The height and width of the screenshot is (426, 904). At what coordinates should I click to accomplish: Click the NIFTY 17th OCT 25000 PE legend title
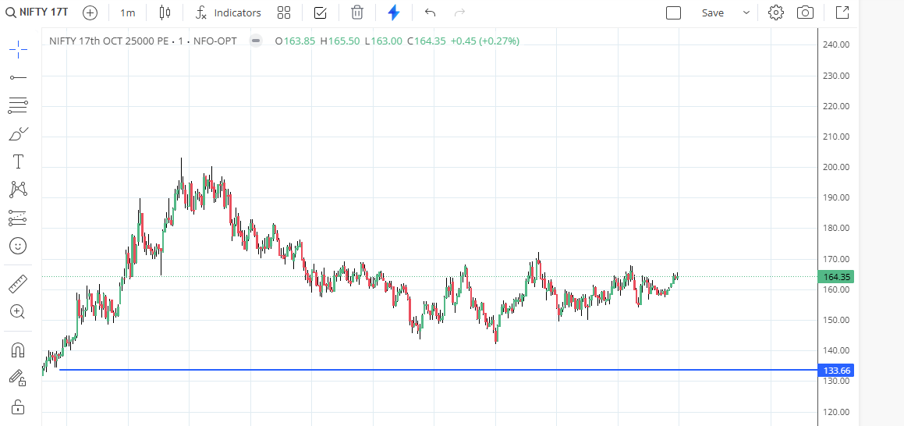point(109,41)
